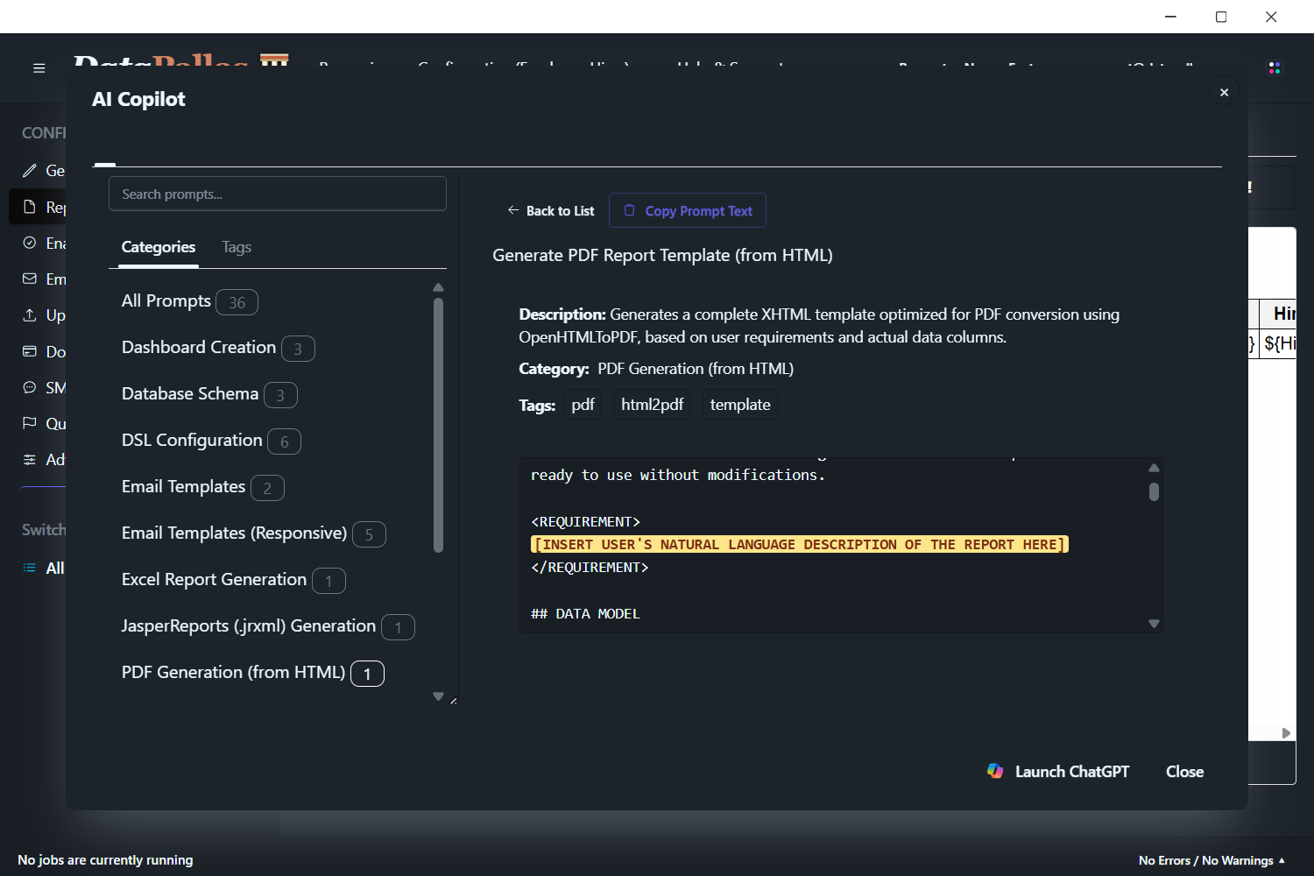Click the Description text paragraph
The image size is (1314, 876).
[x=819, y=325]
